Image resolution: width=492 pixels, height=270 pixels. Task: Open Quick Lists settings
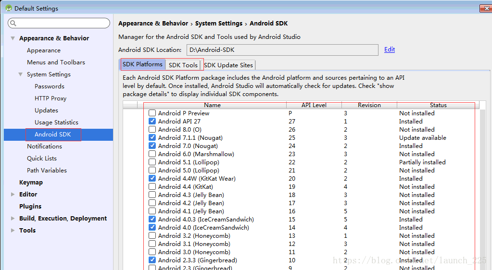[x=42, y=159]
